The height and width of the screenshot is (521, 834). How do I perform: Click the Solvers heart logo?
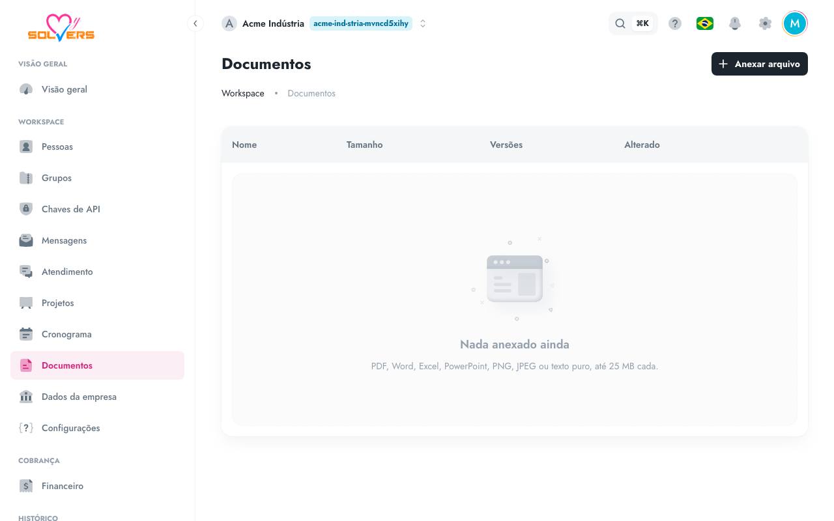click(x=61, y=27)
